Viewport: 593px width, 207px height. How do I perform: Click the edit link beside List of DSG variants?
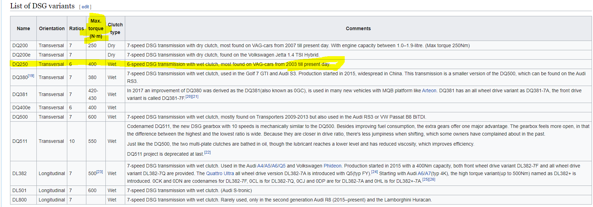point(85,7)
